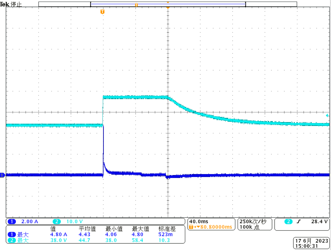Click the channel 1 ground marker at left edge
The image size is (331, 250).
click(2, 175)
